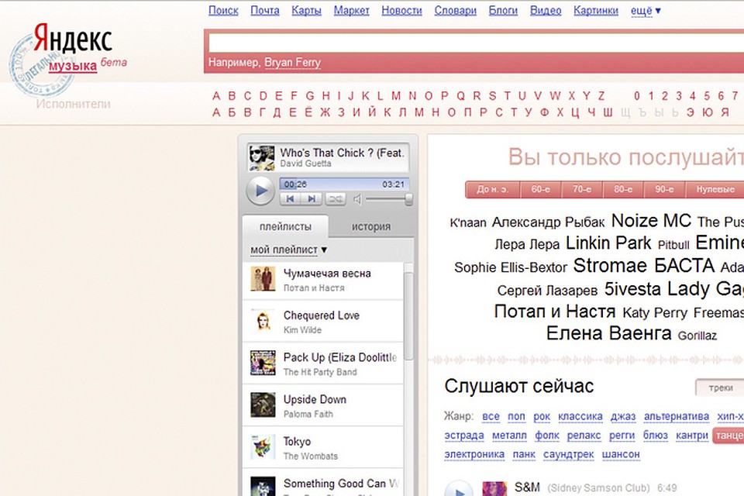Screen dimensions: 744x496
Task: Filter by классика genre
Action: (x=580, y=417)
